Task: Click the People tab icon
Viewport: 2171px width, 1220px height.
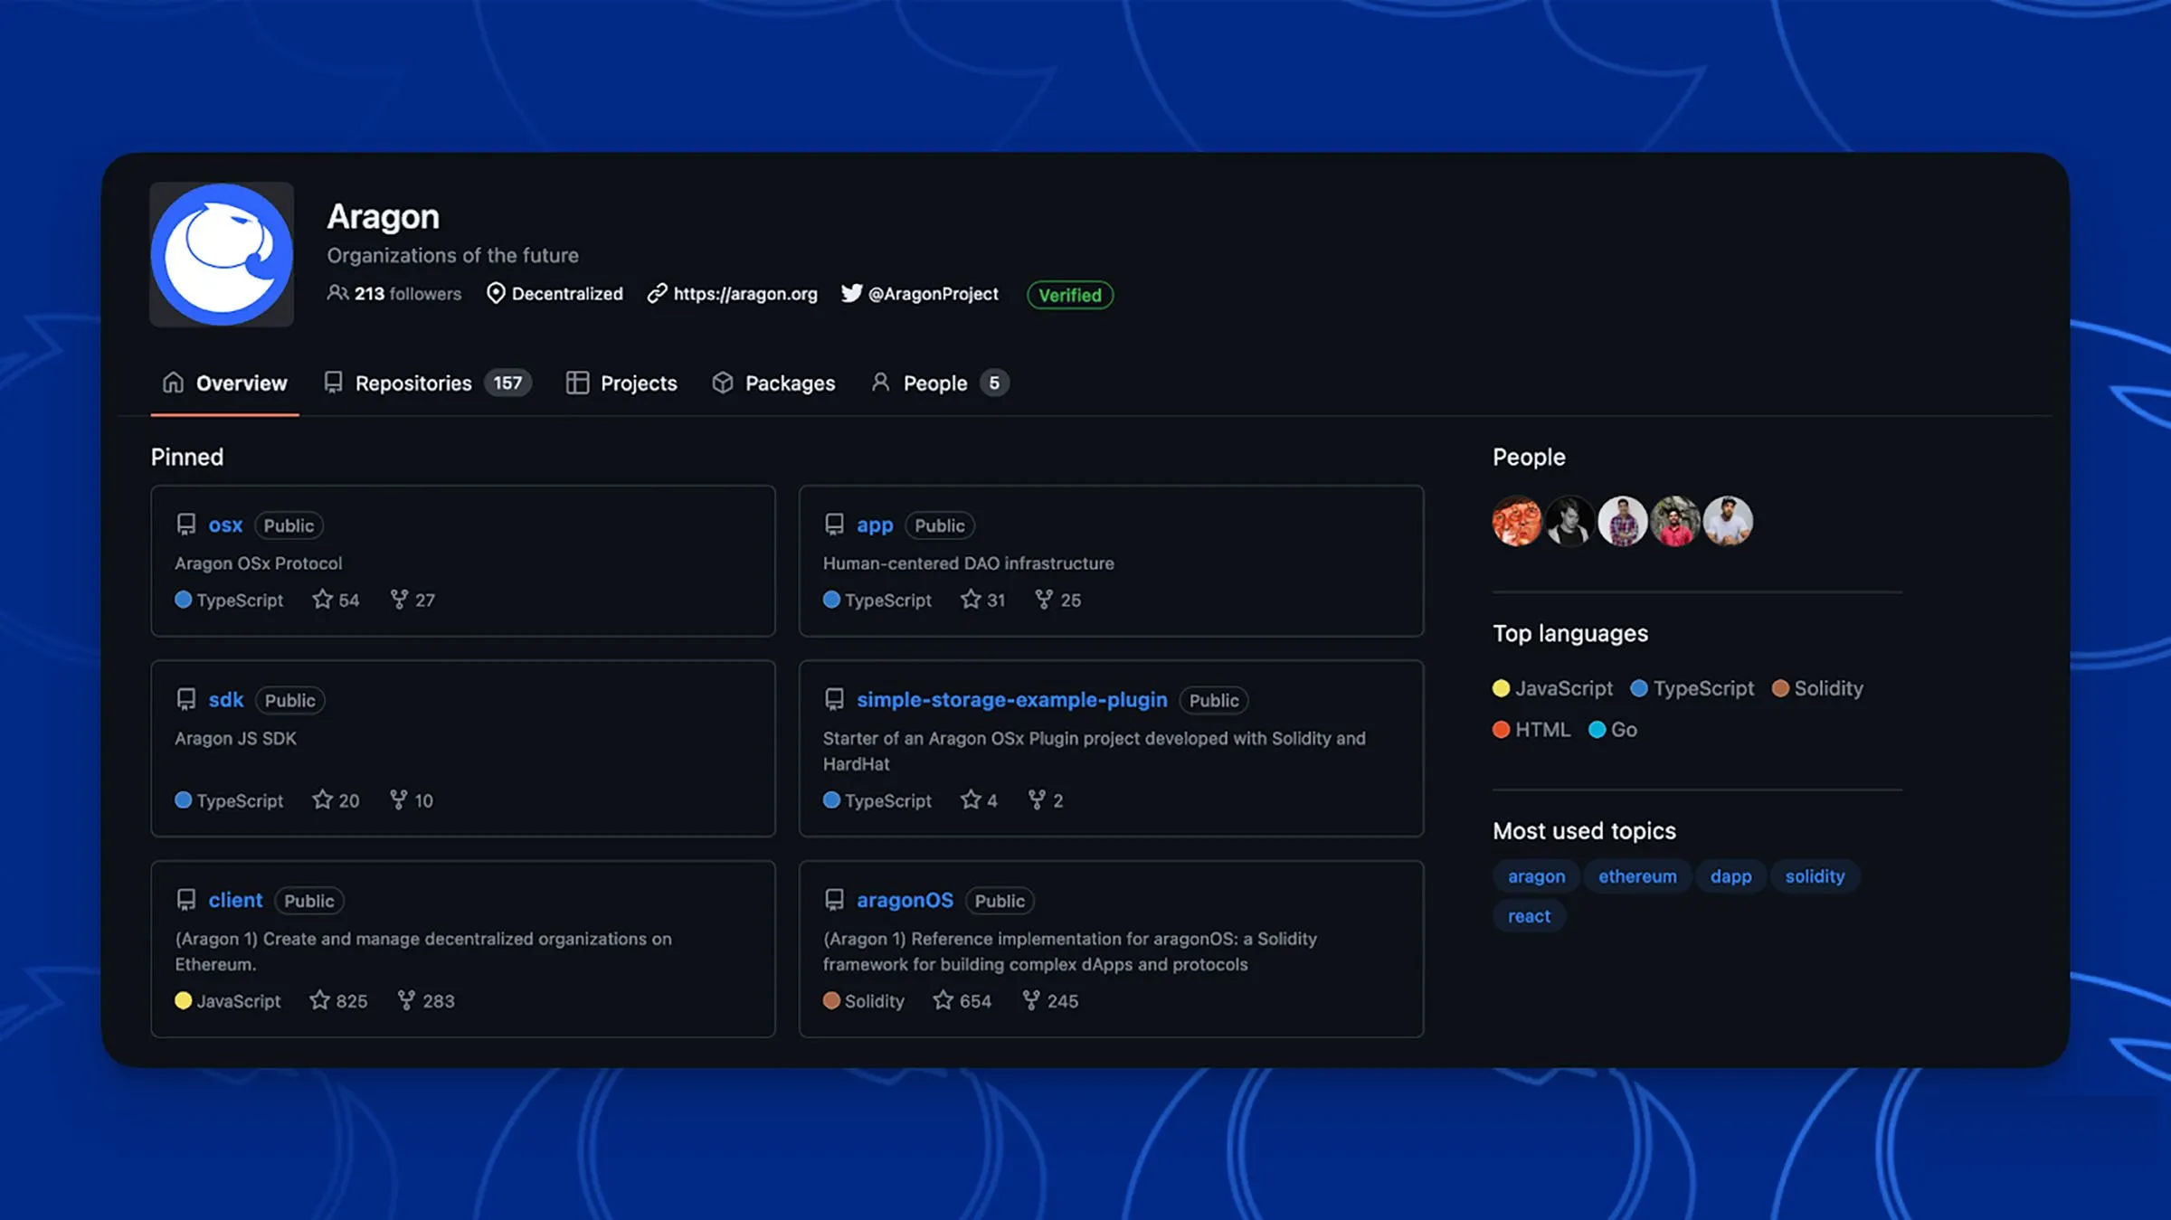Action: pyautogui.click(x=880, y=383)
